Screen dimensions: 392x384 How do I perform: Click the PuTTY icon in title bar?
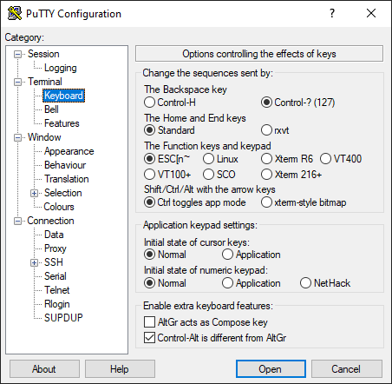click(15, 13)
